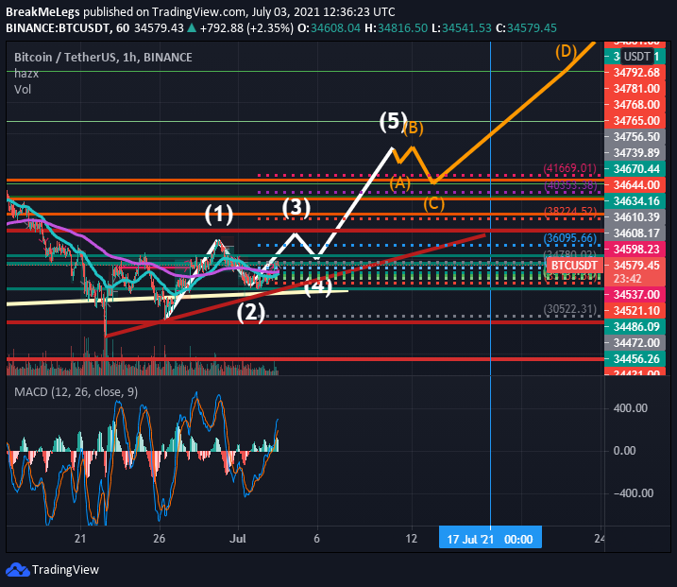Click the orange (D) wave label
This screenshot has height=587, width=677.
pos(566,51)
